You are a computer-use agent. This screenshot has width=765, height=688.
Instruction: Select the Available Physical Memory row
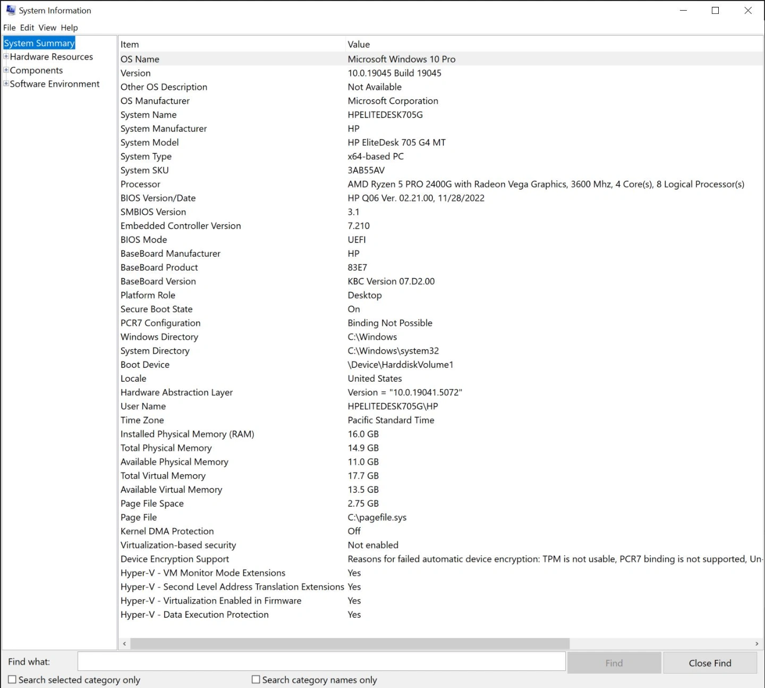[441, 462]
